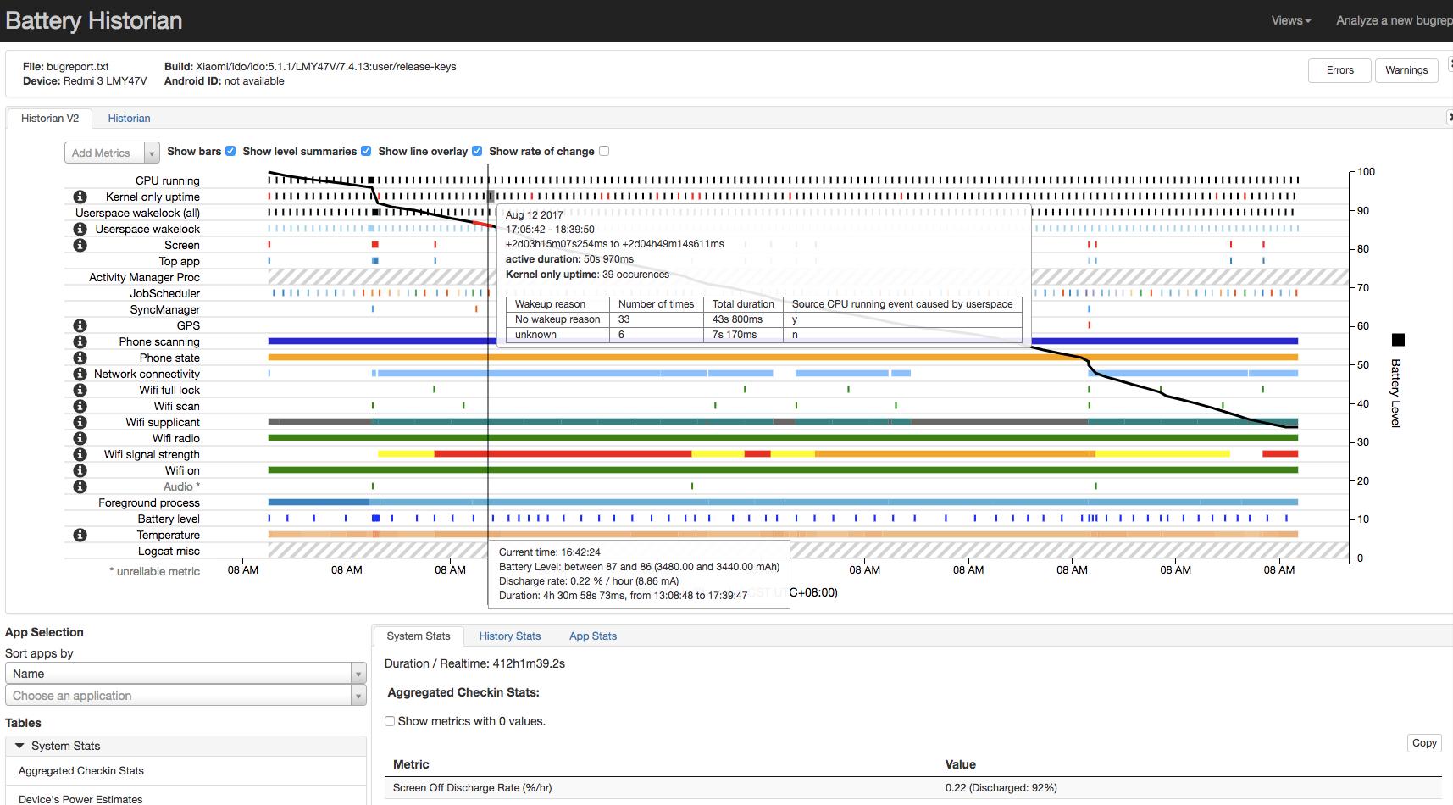Click the Screen metric info icon
This screenshot has width=1453, height=805.
click(x=80, y=245)
